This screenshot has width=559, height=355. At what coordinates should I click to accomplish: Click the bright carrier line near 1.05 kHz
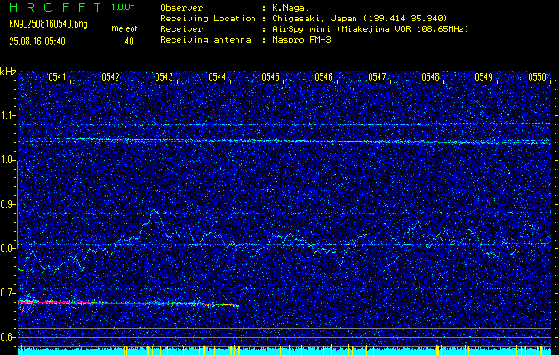coord(284,140)
